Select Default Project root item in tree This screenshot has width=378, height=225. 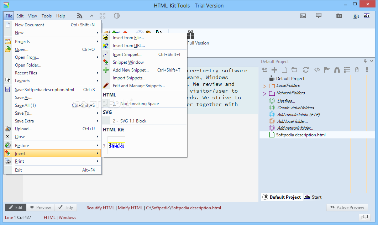290,79
